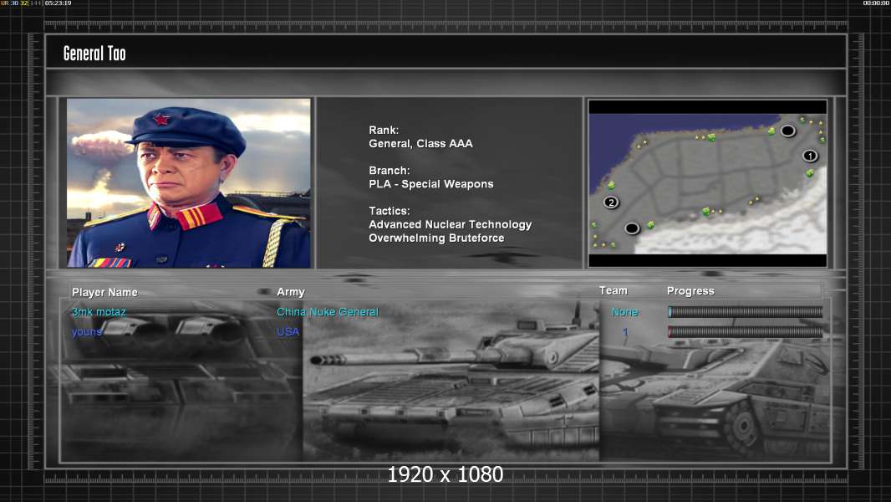Click the "Army" column header

pyautogui.click(x=291, y=292)
